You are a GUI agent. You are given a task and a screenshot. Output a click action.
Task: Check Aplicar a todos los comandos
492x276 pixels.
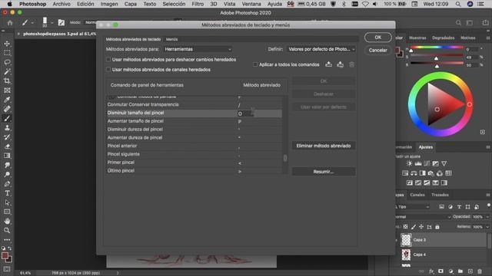(x=255, y=64)
